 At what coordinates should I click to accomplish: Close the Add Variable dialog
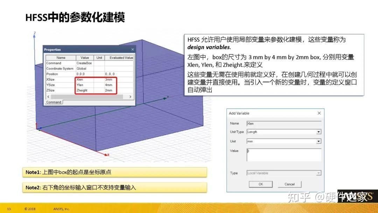(319, 113)
